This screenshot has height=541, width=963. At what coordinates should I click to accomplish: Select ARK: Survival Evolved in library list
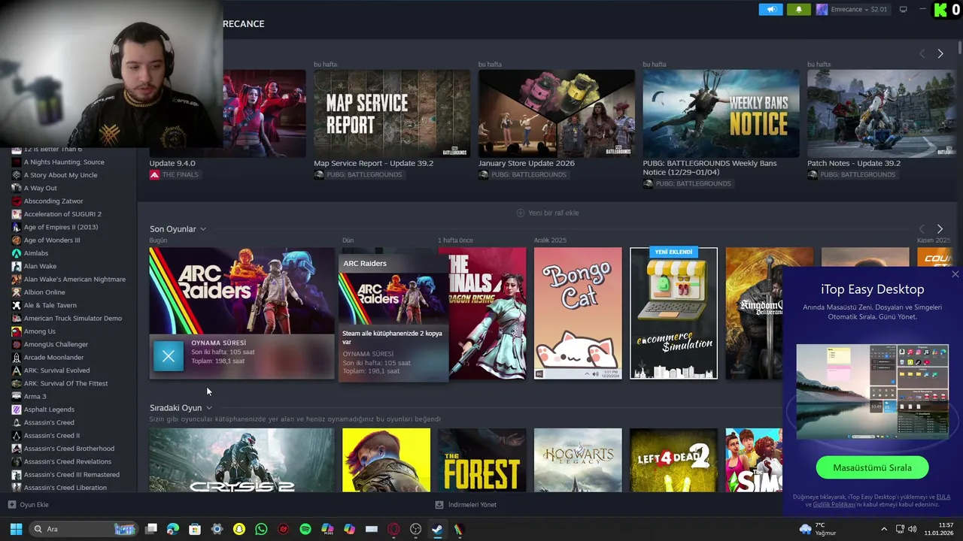click(56, 370)
